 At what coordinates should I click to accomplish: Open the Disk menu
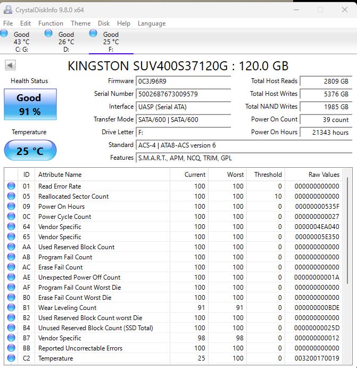(104, 23)
